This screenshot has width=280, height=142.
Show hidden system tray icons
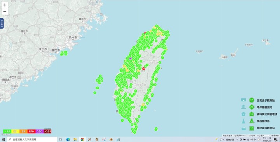[237, 140]
